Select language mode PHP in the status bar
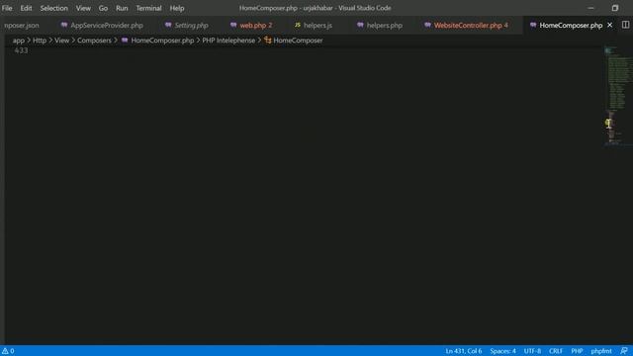 point(577,351)
